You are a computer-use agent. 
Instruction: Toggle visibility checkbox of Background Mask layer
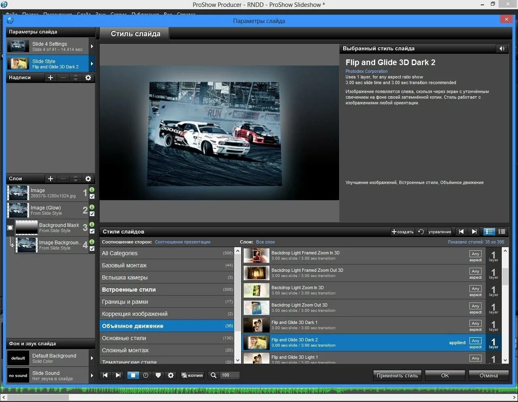point(92,232)
